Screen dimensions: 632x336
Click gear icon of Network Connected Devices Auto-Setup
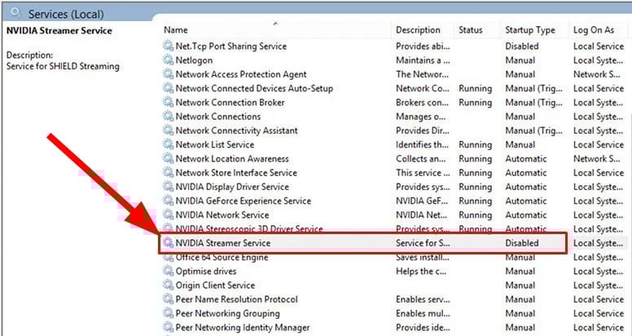pyautogui.click(x=168, y=88)
